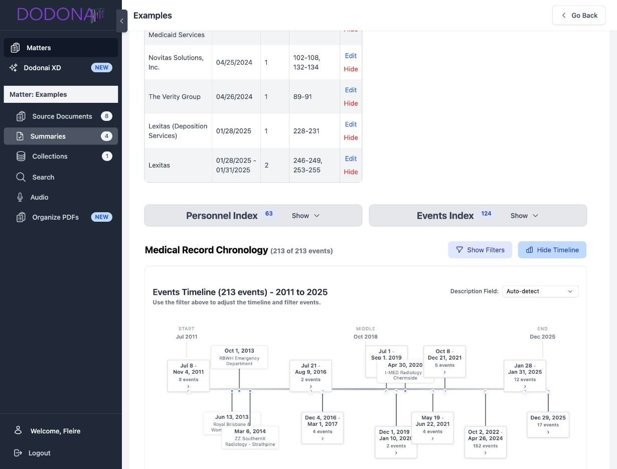Image resolution: width=617 pixels, height=469 pixels.
Task: Click the Events Index count badge 124
Action: pos(486,214)
